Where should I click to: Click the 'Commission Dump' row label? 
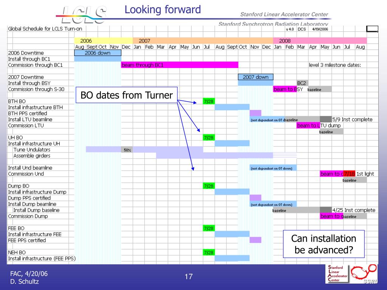click(x=28, y=216)
